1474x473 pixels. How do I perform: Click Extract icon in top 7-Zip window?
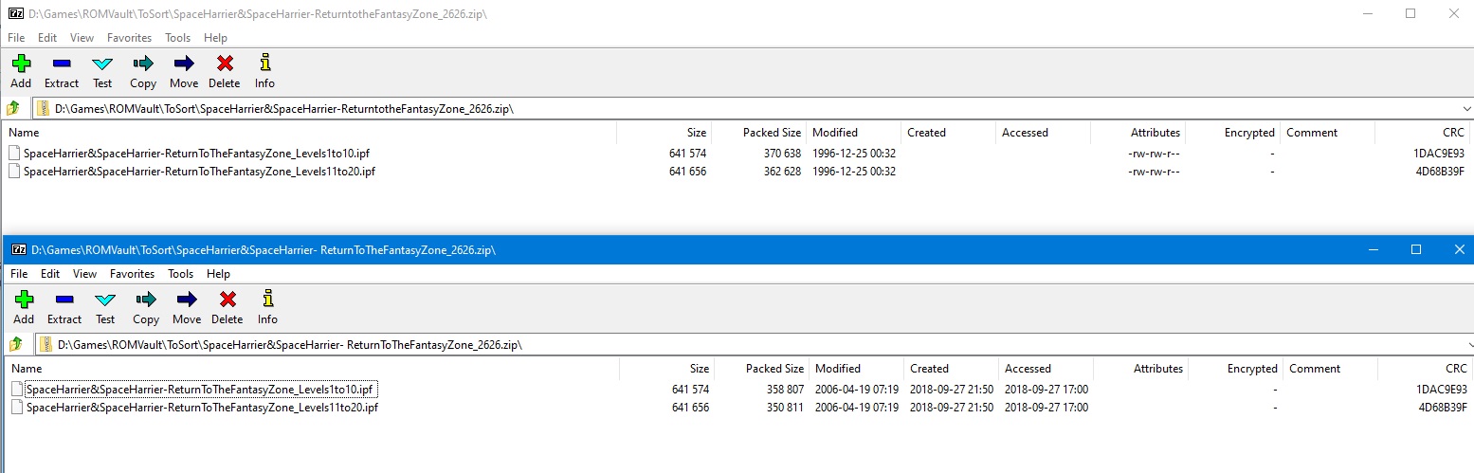click(x=62, y=64)
